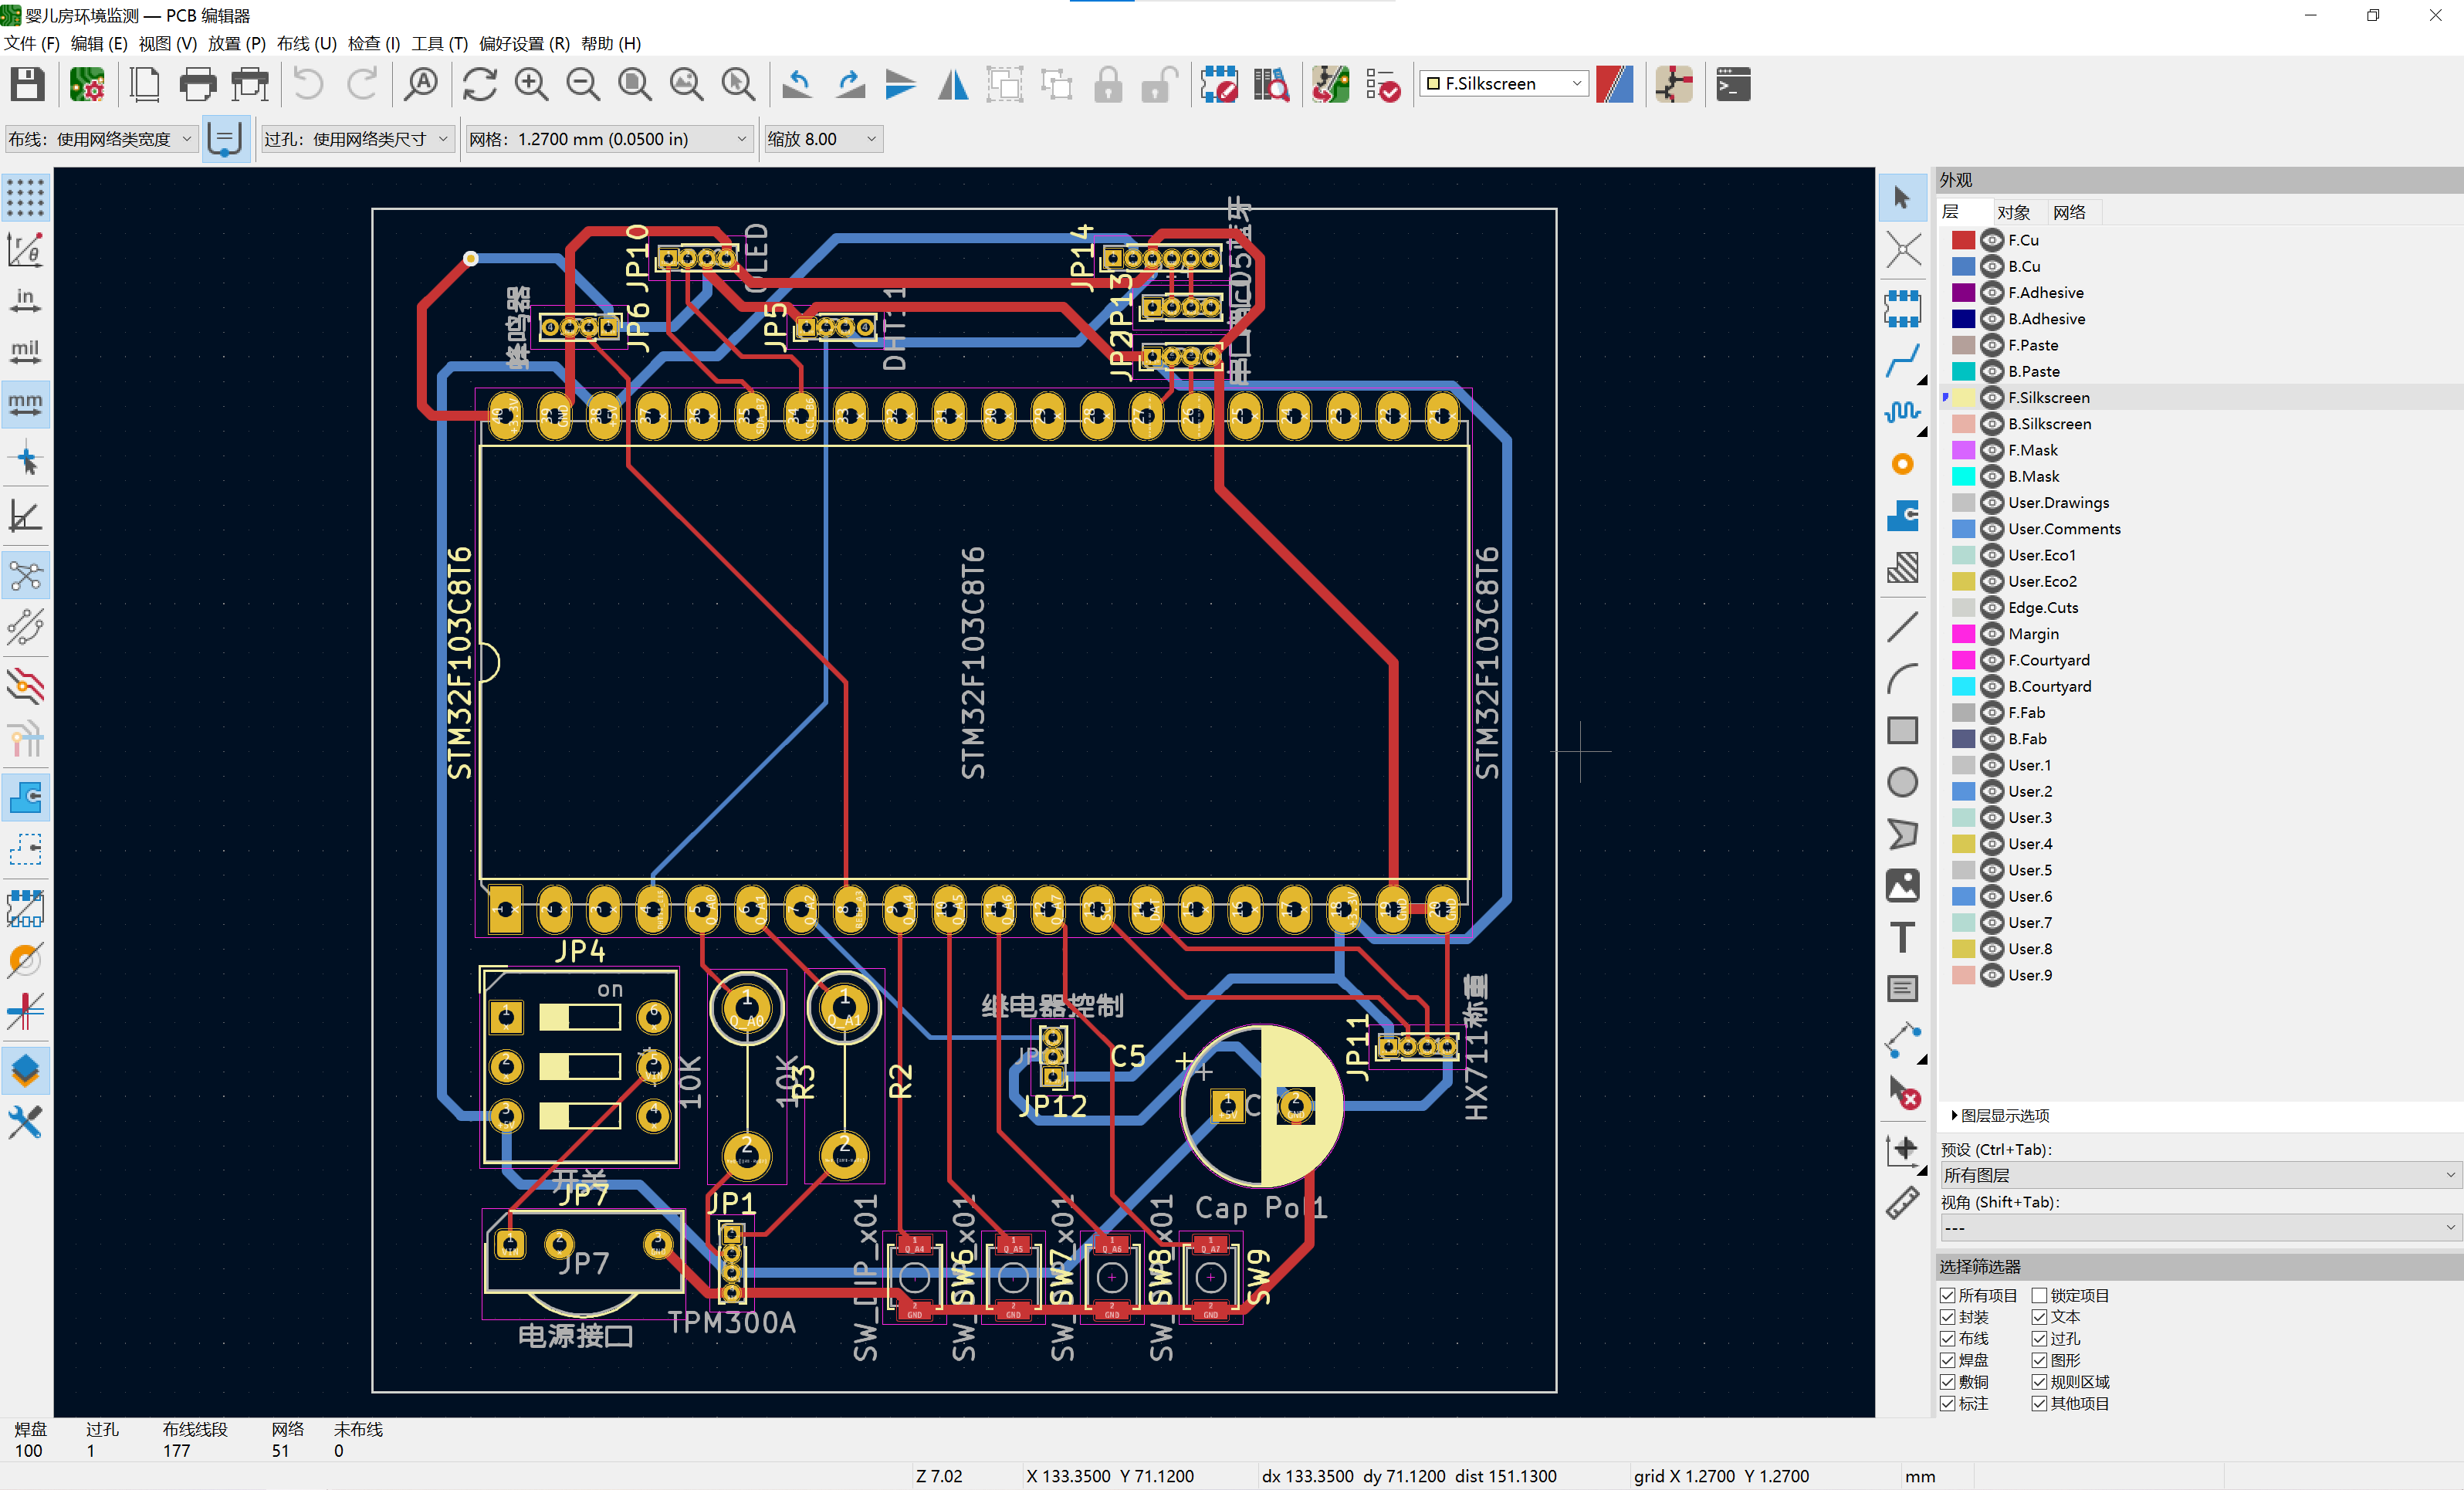
Task: Click the F.Cu red color swatch
Action: 1963,240
